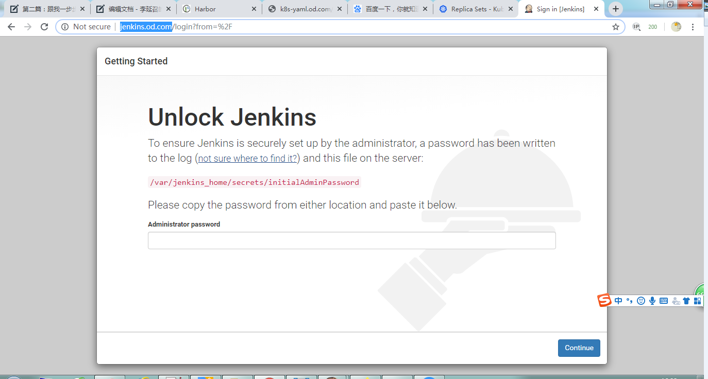Click the /var/jenkins_home/secrets/initialAdminPassword path text
Screen dimensions: 708x379
pyautogui.click(x=255, y=182)
